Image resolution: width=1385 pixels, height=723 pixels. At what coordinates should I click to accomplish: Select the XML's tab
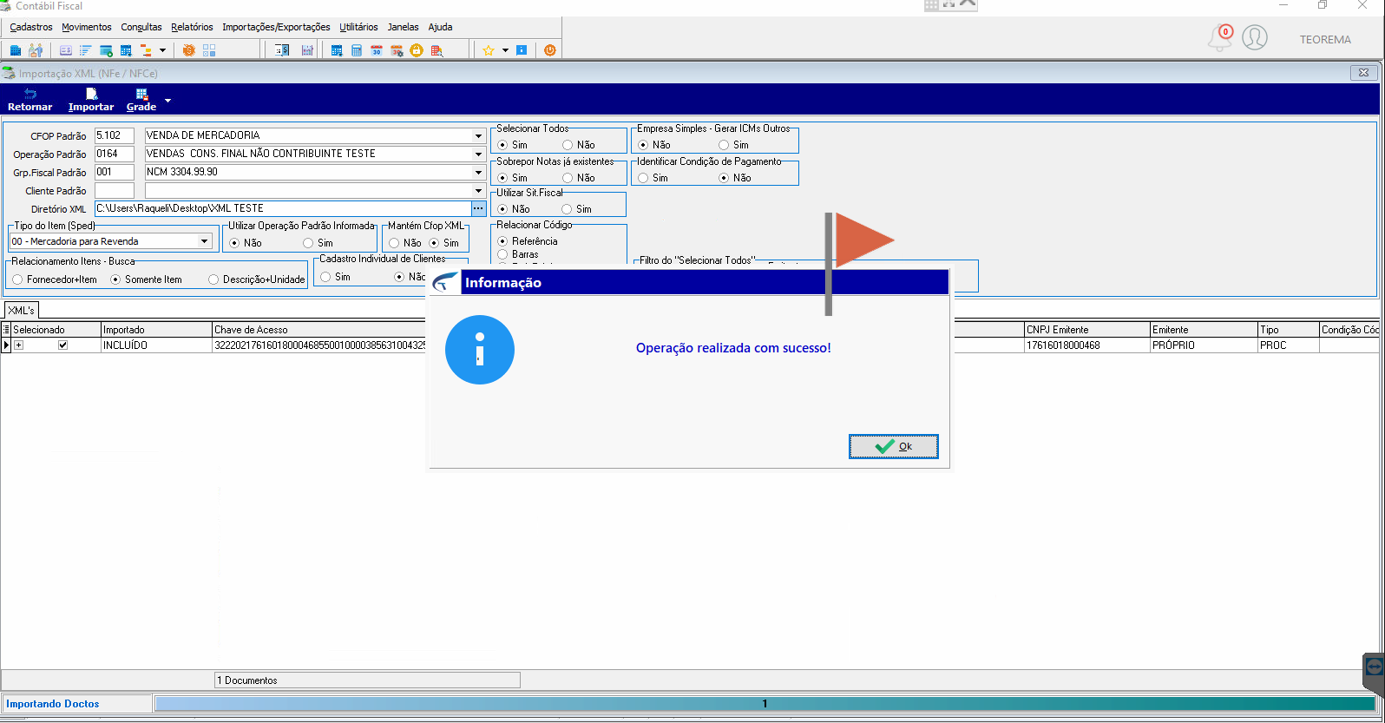(21, 310)
